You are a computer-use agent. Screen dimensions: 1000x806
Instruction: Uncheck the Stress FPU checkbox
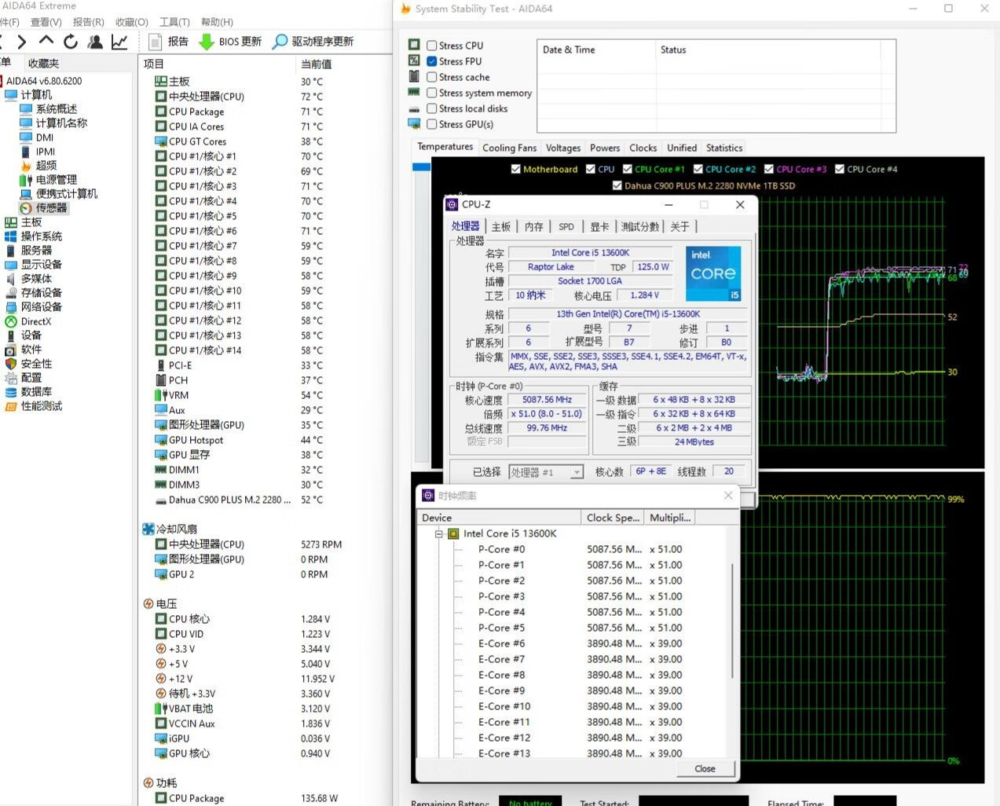[x=432, y=61]
